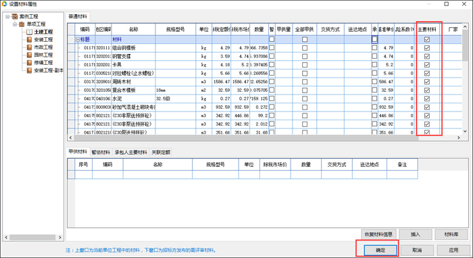Viewport: 473px width, 258px height.
Task: Select the 复合木模板 name cell
Action: (x=134, y=90)
